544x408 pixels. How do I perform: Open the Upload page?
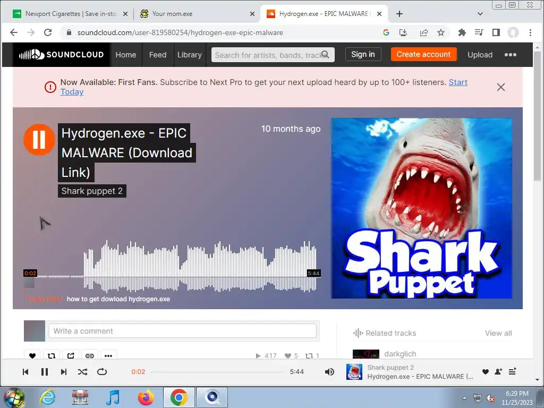480,55
